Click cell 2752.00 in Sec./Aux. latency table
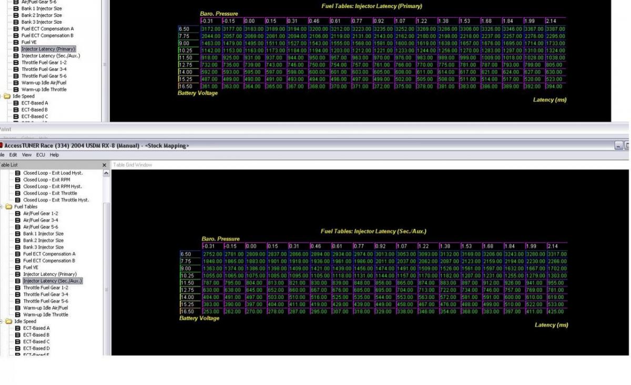 213,254
